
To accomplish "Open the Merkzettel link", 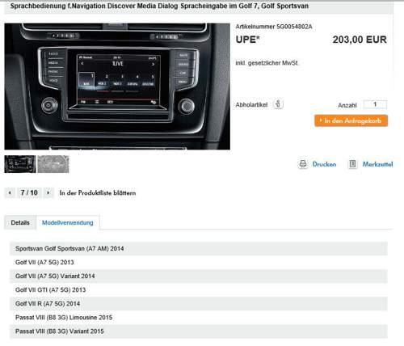I will tap(377, 164).
